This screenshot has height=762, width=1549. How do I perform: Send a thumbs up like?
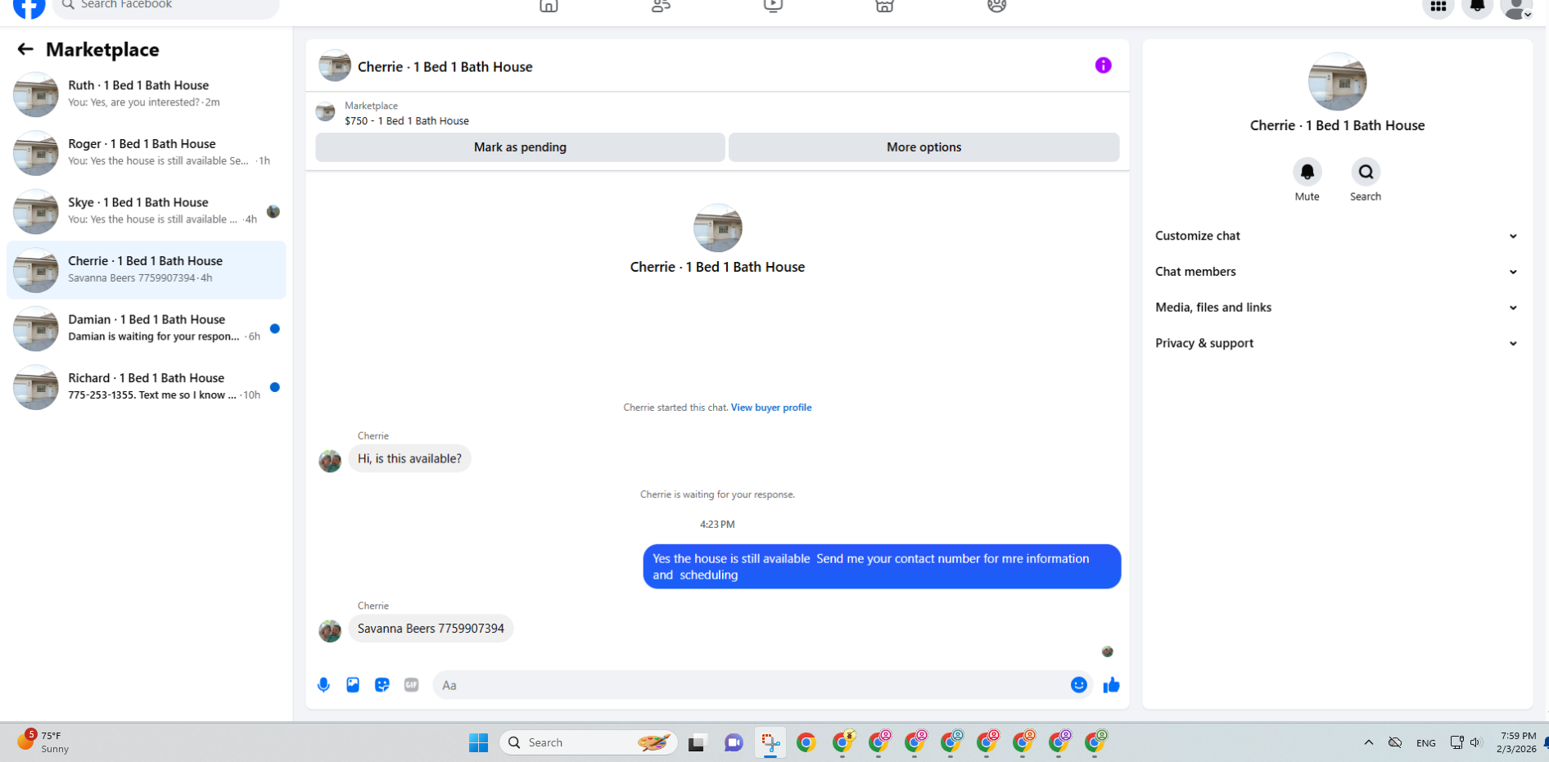pos(1111,685)
